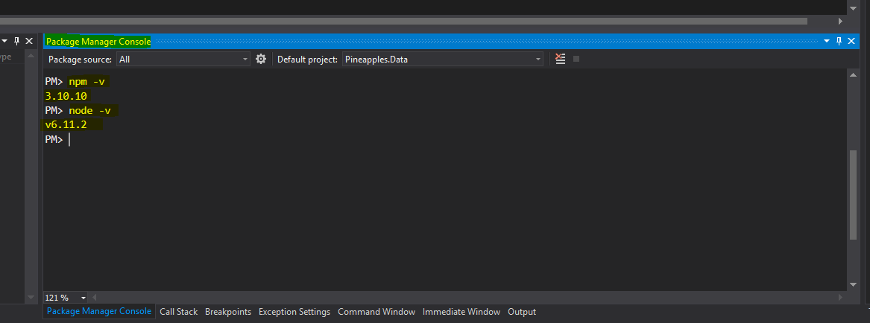Click the console vertical scrollbar thumb
This screenshot has width=870, height=323.
[x=853, y=194]
